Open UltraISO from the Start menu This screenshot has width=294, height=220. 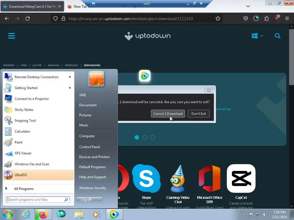click(x=38, y=175)
